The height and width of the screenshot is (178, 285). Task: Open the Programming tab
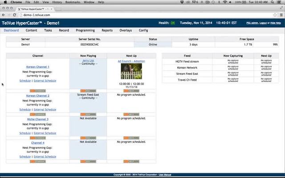point(85,30)
